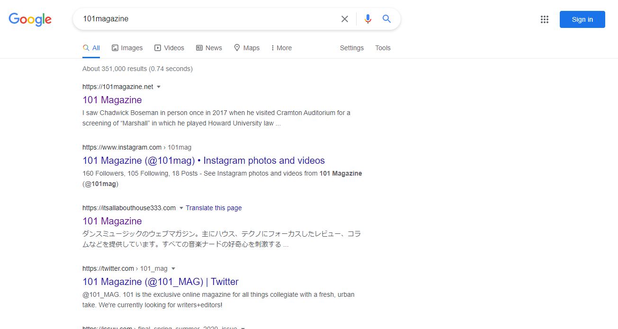Click Translate this page link

[x=214, y=208]
